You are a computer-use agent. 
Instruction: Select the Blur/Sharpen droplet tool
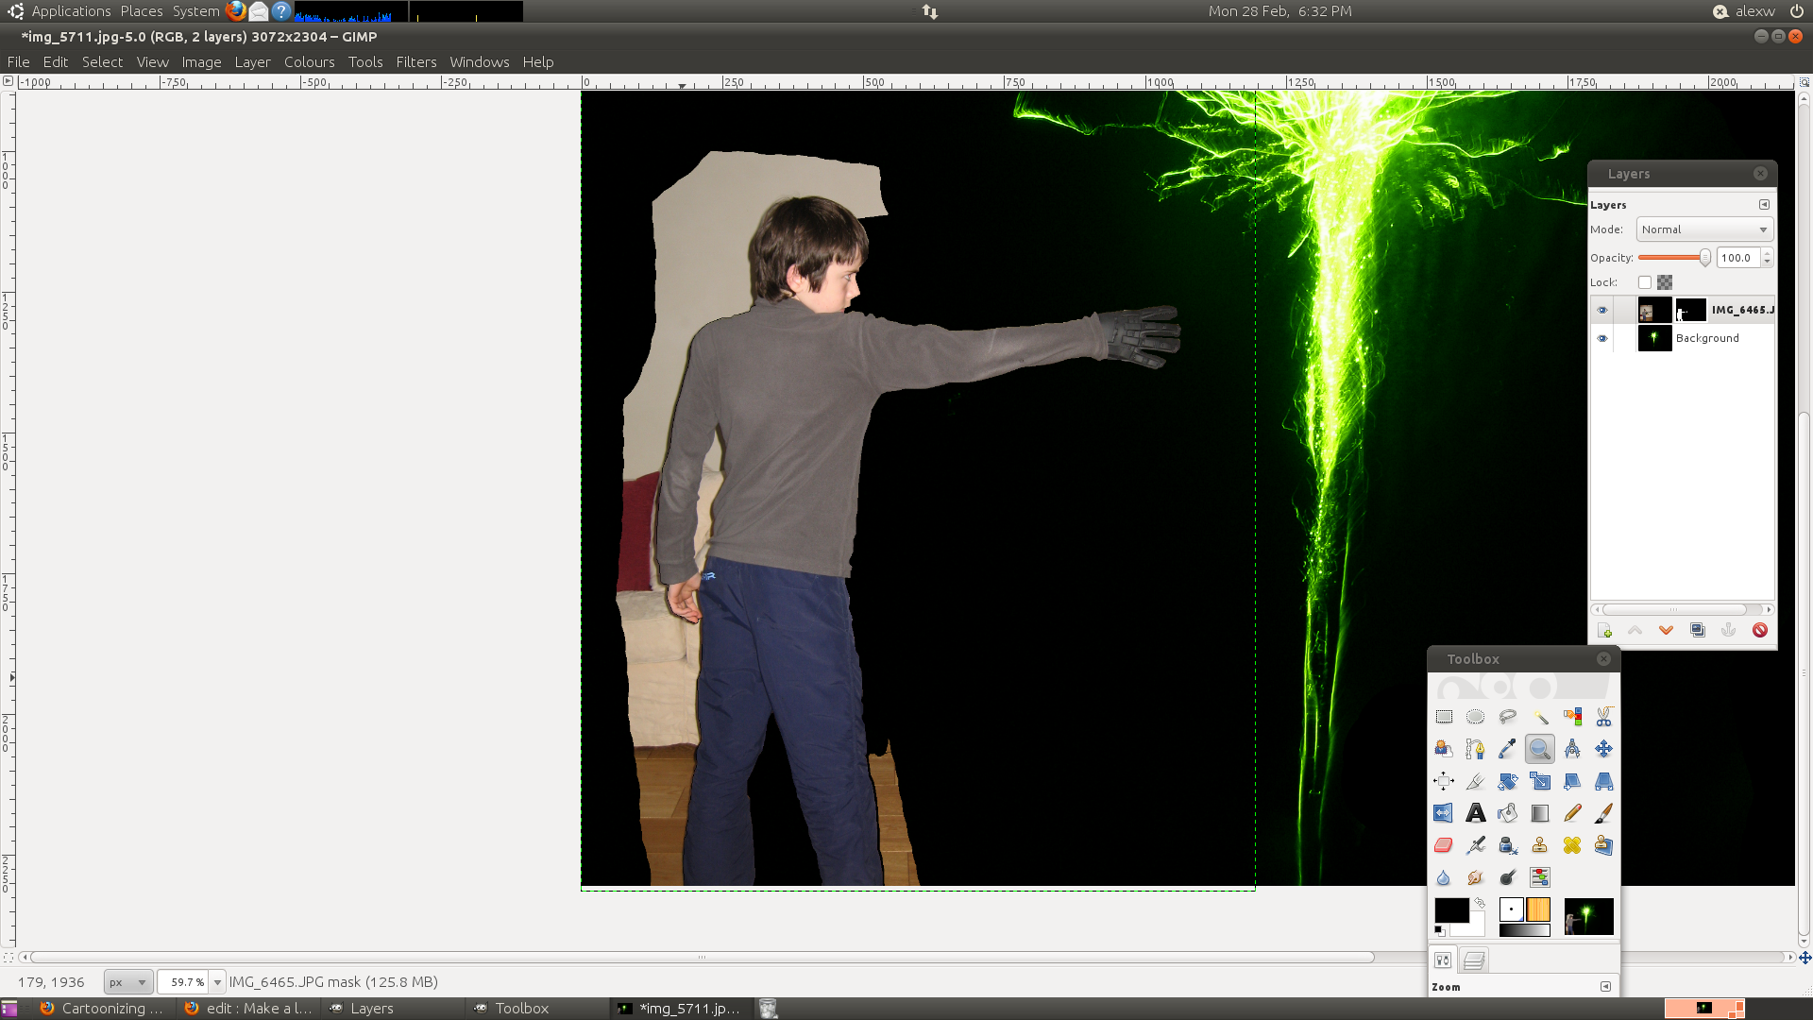click(x=1444, y=877)
